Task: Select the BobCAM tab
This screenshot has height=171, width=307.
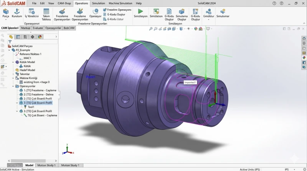Action: (x=69, y=28)
